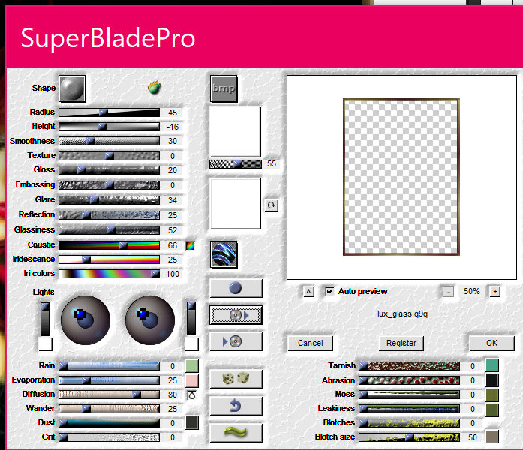Viewport: 523px width, 450px height.
Task: Click the dice randomize button
Action: (236, 380)
